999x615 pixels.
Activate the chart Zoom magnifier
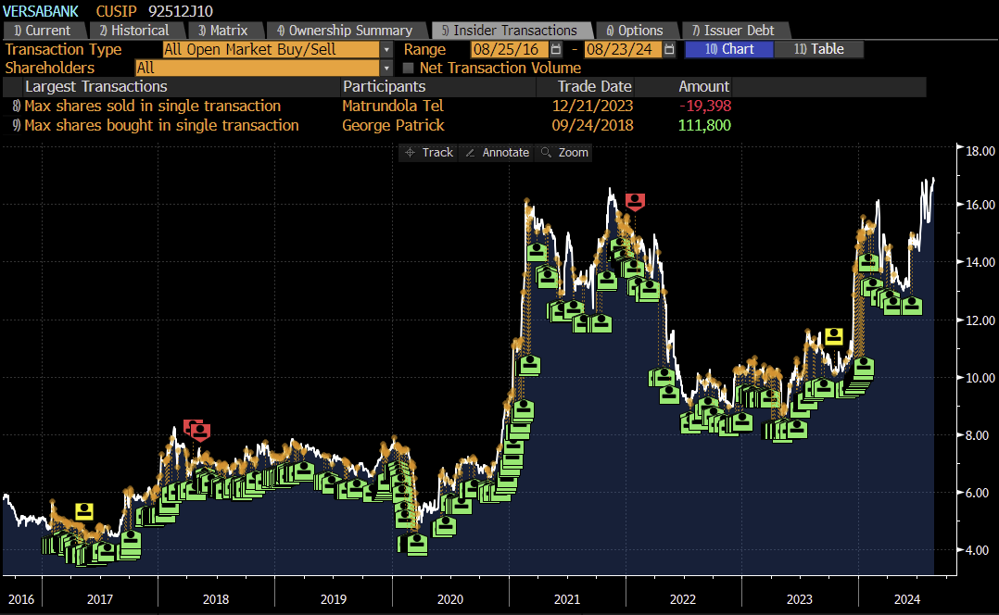coord(563,152)
